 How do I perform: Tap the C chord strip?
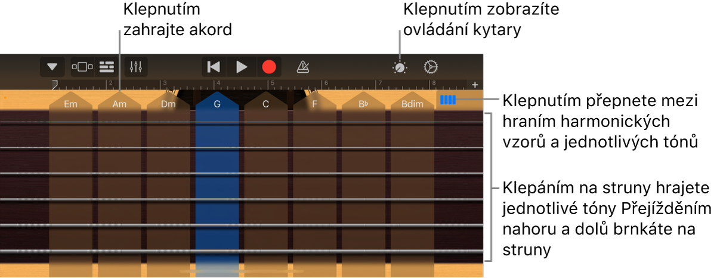[266, 179]
